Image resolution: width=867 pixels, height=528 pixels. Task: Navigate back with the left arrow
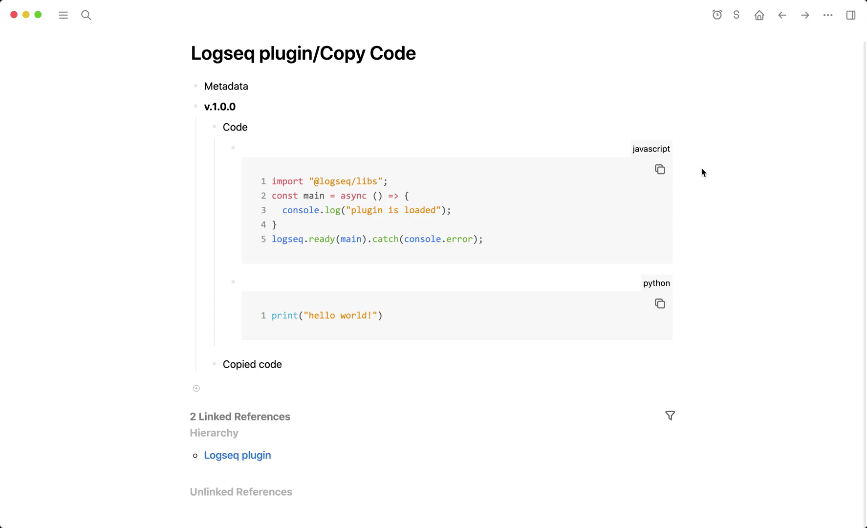(x=782, y=15)
